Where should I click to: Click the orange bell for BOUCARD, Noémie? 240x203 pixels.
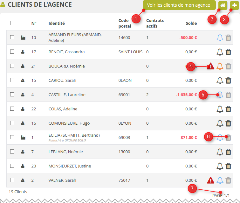point(220,66)
